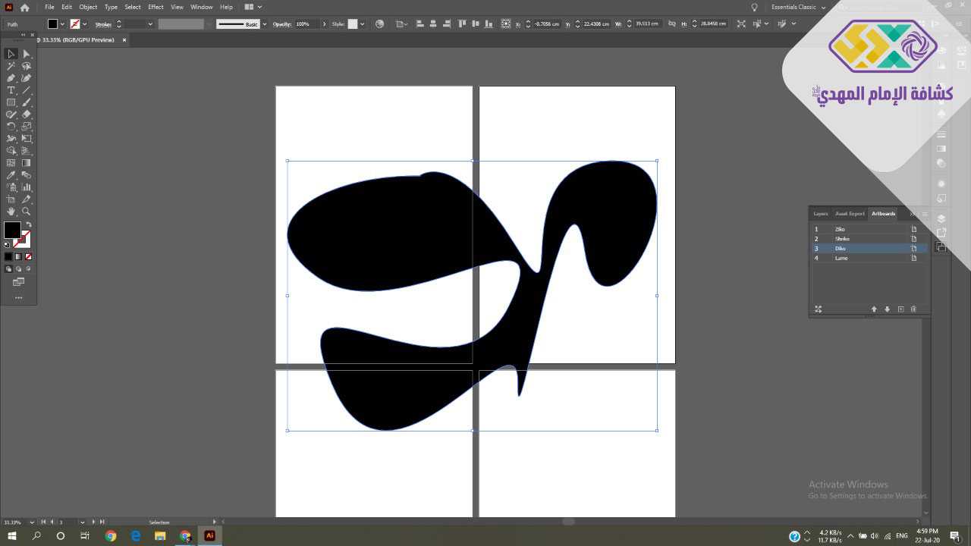Select the Direct Selection tool
Image resolution: width=971 pixels, height=546 pixels.
point(27,54)
